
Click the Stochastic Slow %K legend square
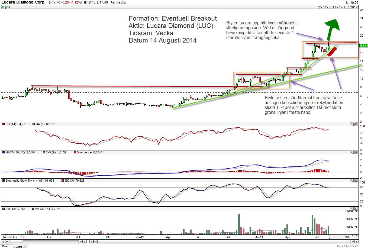tap(4, 181)
